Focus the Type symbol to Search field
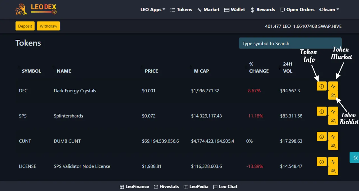The height and width of the screenshot is (191, 359). point(290,43)
